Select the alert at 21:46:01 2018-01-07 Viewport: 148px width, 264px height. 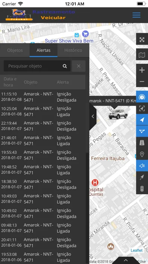pyautogui.click(x=43, y=141)
